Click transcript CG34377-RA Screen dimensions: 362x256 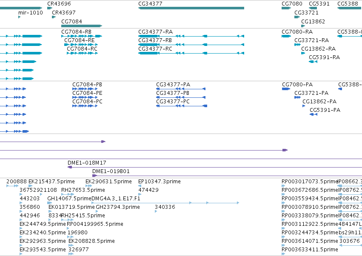[x=191, y=36]
